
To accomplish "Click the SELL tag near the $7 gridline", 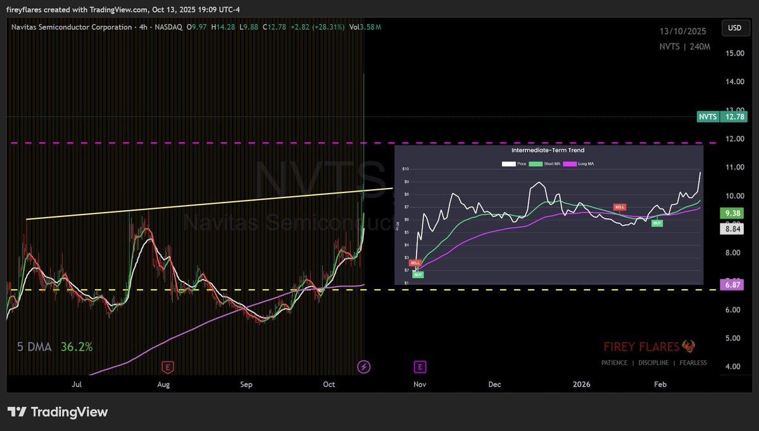I will click(620, 207).
